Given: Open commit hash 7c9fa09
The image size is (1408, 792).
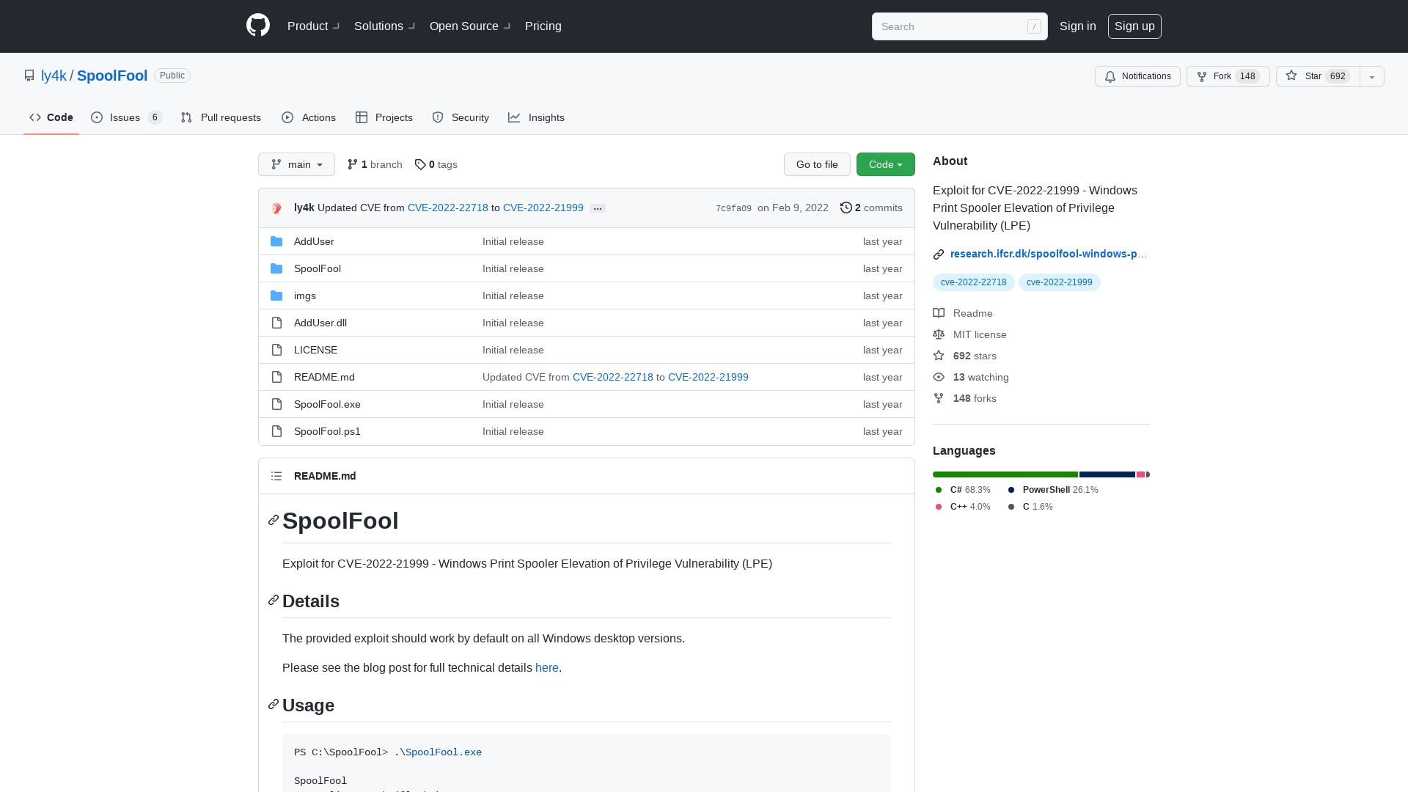Looking at the screenshot, I should [x=733, y=209].
